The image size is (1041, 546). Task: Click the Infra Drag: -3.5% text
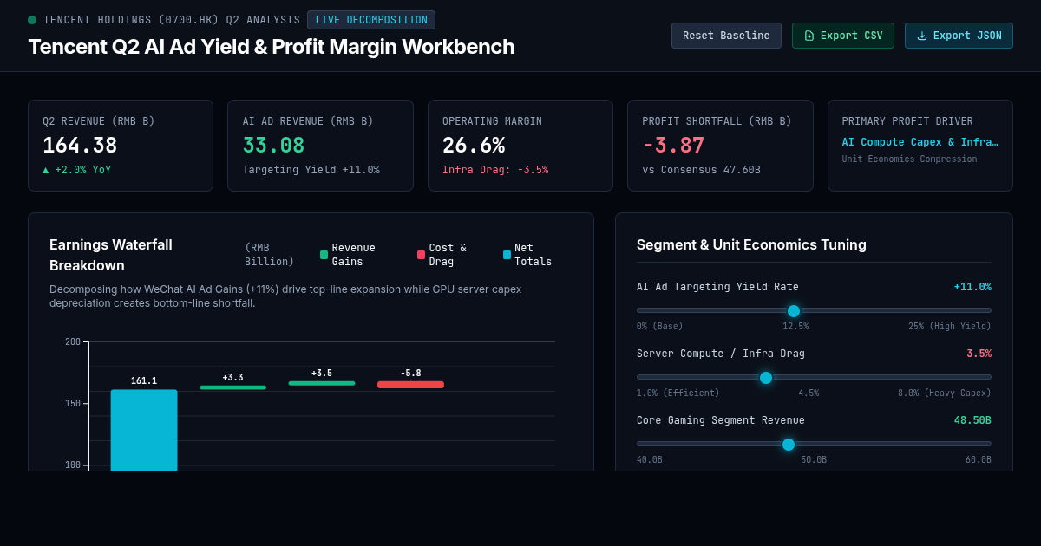click(x=495, y=170)
